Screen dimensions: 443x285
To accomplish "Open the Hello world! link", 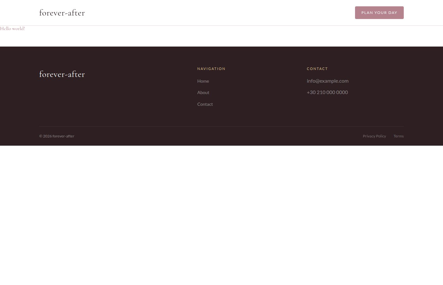I will [x=12, y=28].
